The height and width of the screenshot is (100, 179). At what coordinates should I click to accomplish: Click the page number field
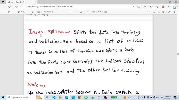(x=87, y=12)
